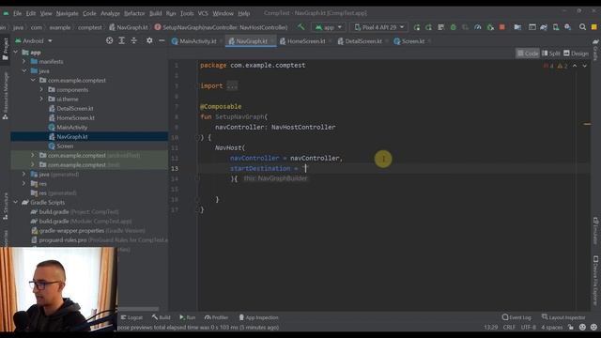Click the sad face icon in status bar
Image resolution: width=601 pixels, height=338 pixels.
coord(594,328)
